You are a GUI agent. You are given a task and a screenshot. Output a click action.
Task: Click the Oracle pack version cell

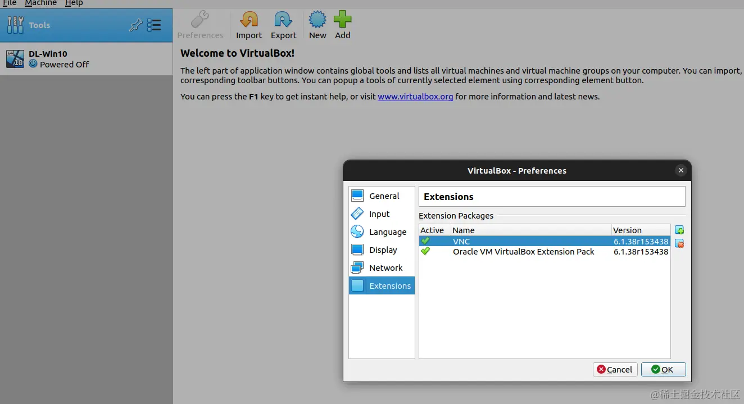[x=641, y=252]
